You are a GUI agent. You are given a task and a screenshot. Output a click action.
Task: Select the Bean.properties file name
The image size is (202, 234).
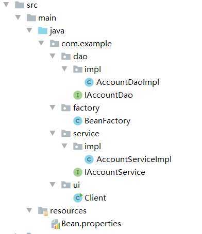click(91, 224)
